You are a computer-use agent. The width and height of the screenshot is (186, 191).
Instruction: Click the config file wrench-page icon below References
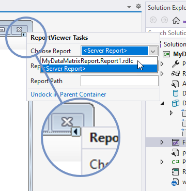175,84
